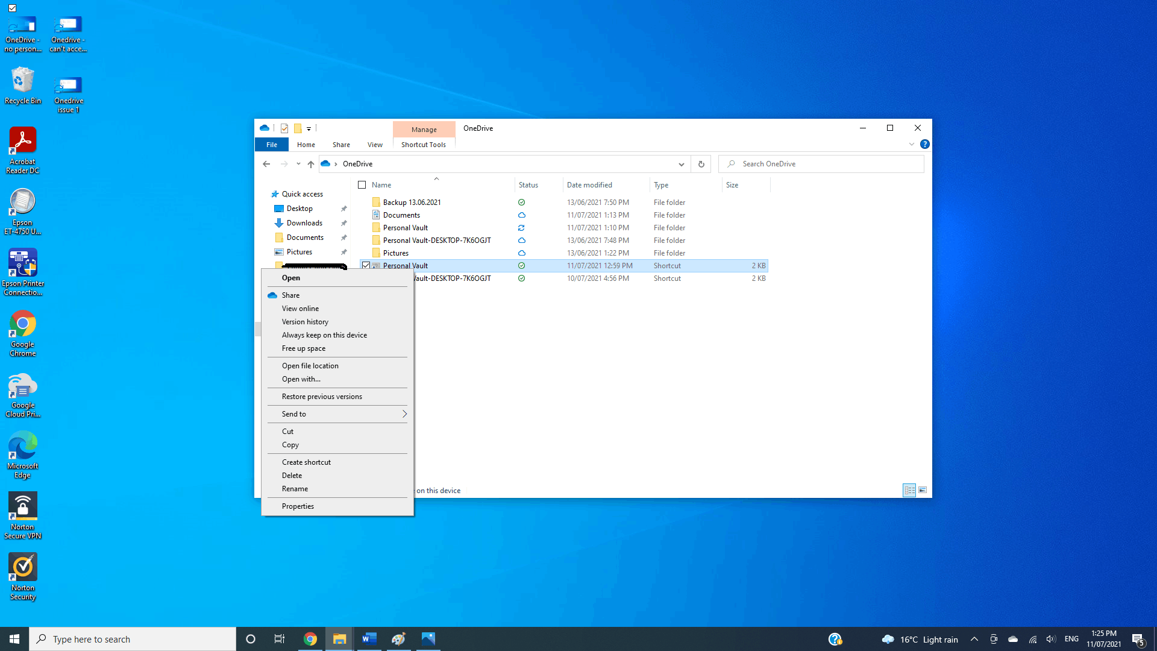Toggle the select-all checkbox beside Name
Viewport: 1157px width, 651px height.
click(x=362, y=185)
